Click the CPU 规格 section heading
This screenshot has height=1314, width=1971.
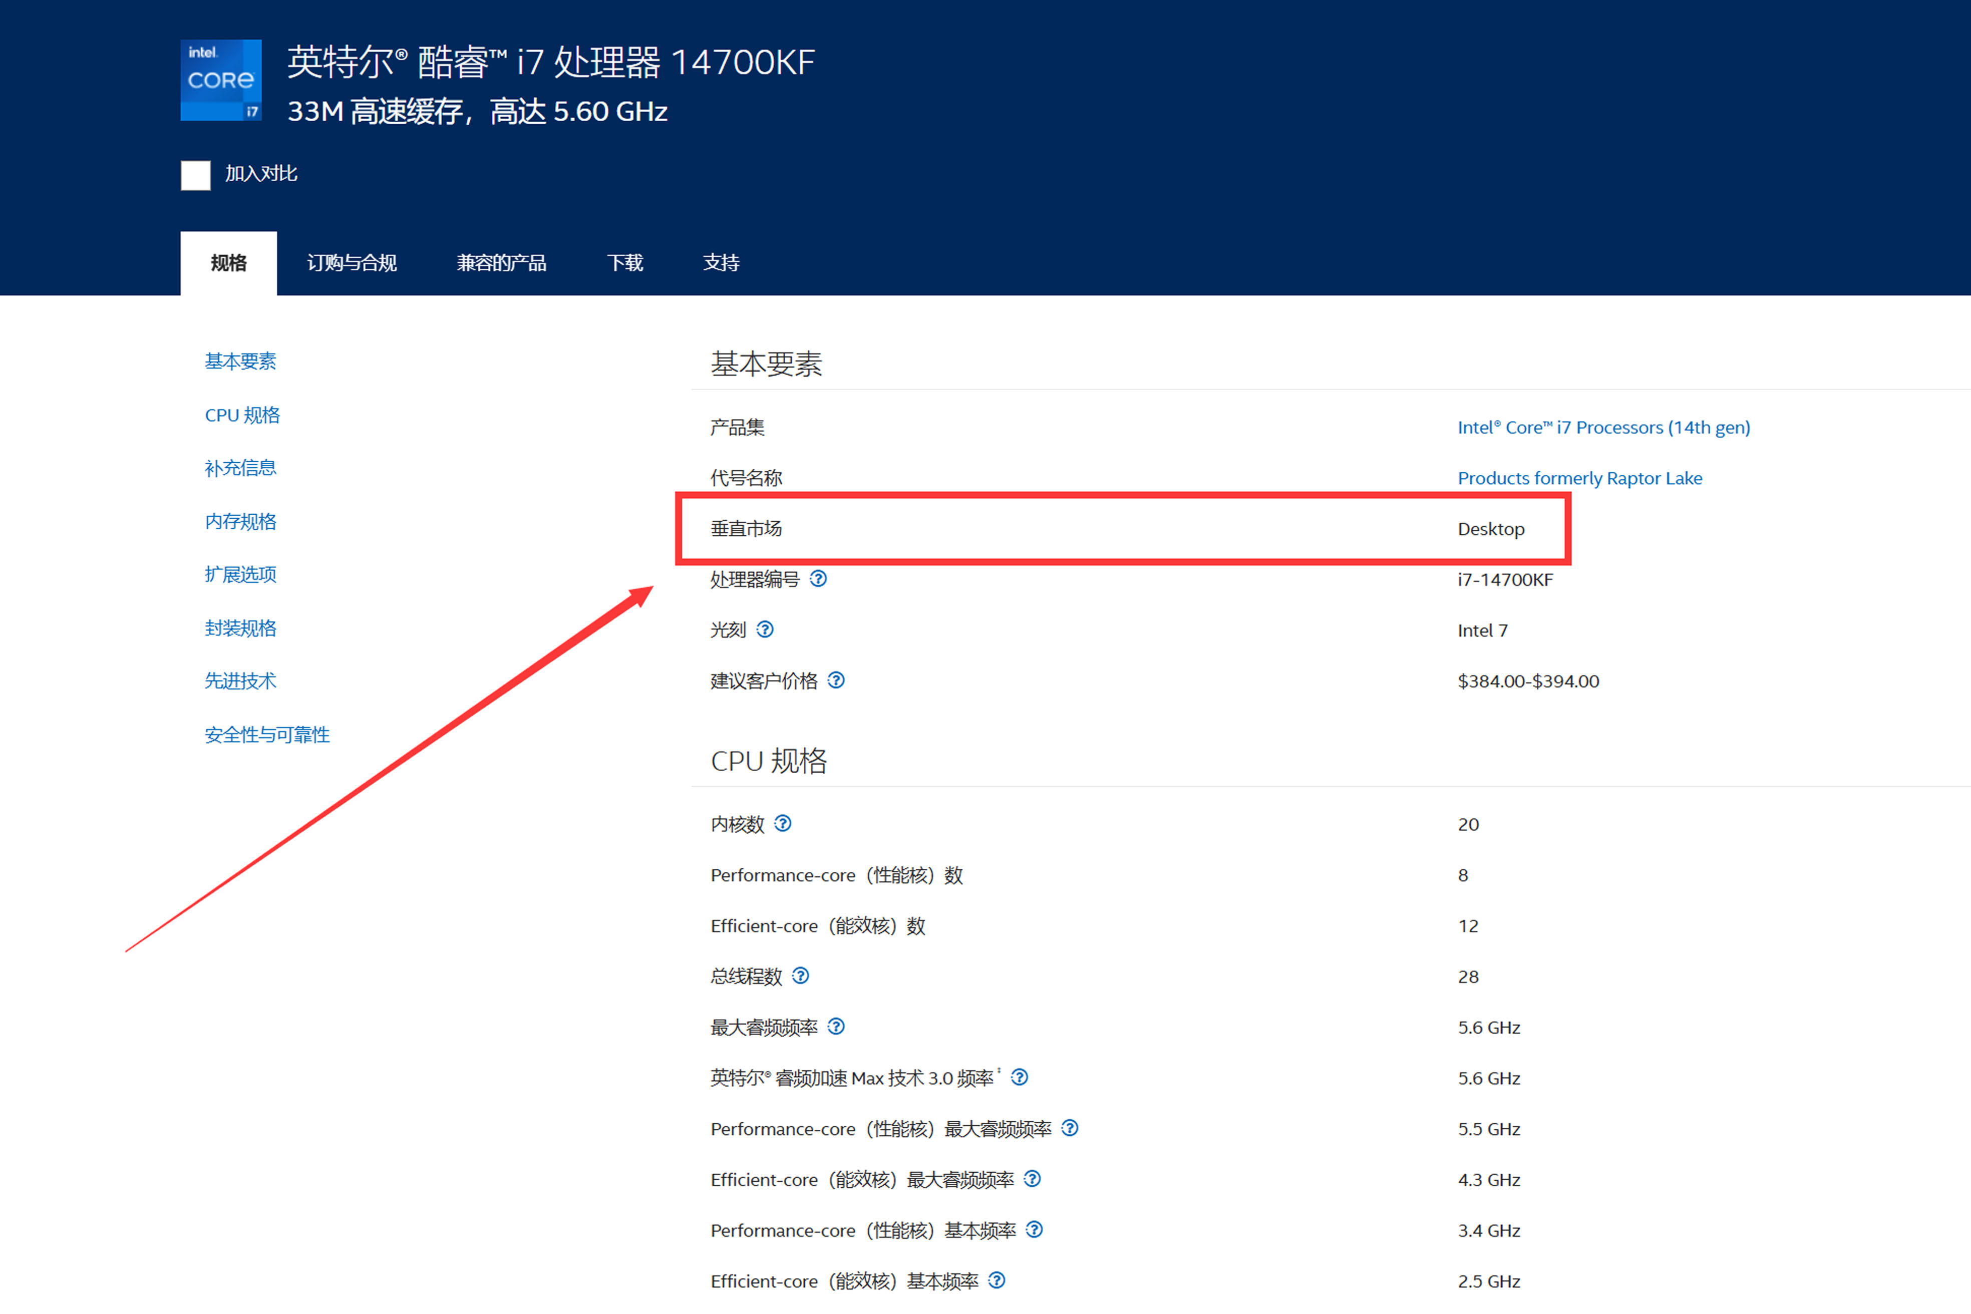click(769, 761)
